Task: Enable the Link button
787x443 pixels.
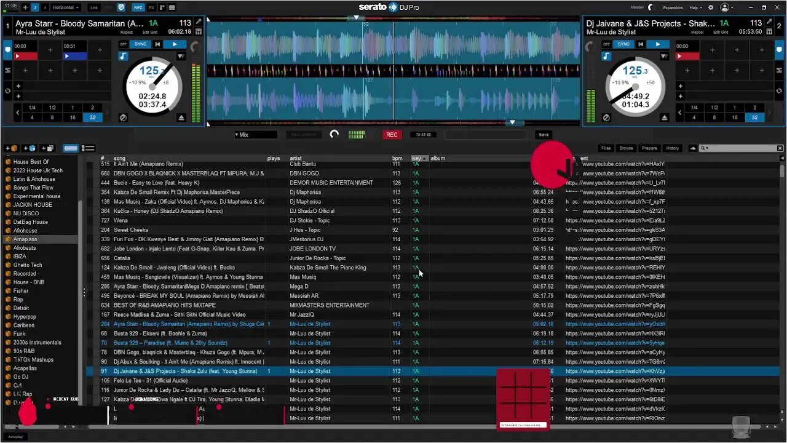Action: pos(93,7)
